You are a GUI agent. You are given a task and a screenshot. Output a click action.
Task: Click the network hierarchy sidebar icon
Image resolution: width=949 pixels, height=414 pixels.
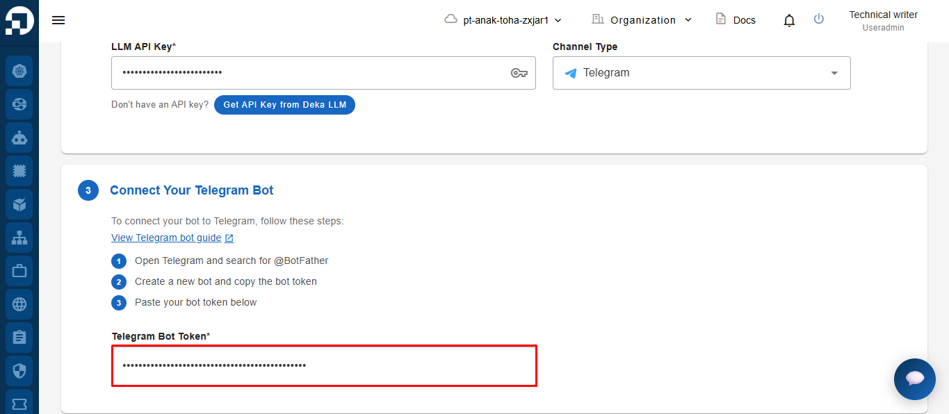(19, 238)
